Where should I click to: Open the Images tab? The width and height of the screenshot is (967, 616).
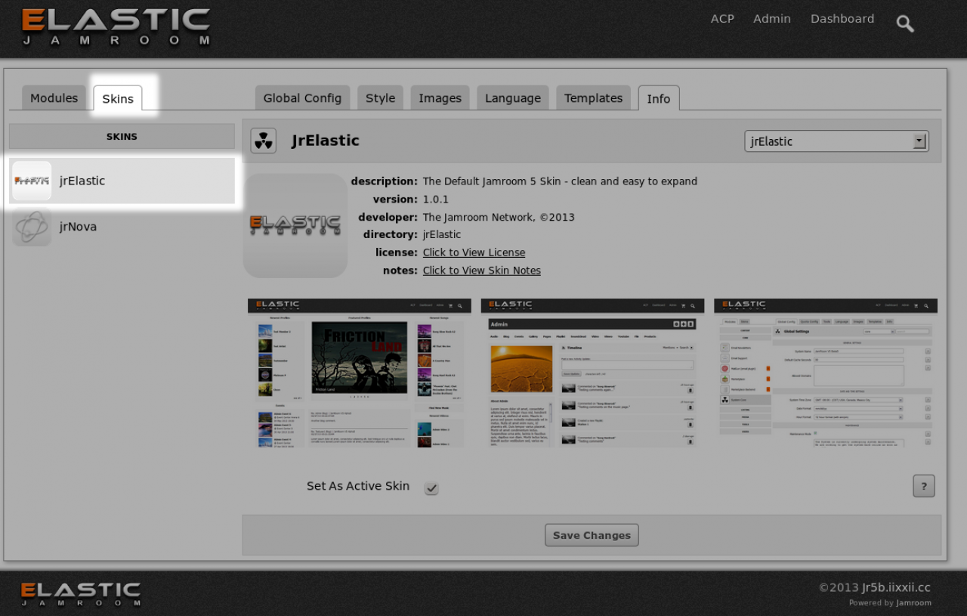point(440,98)
